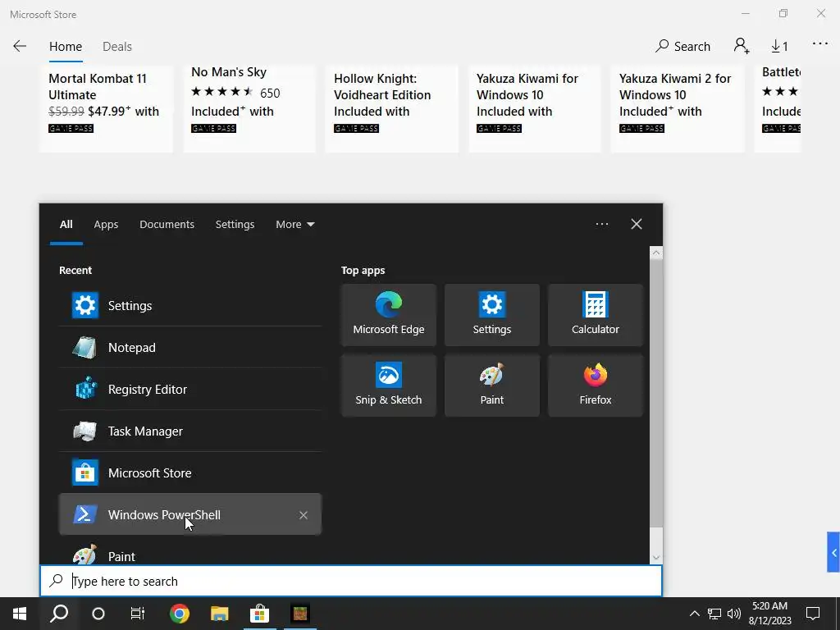Open the taskbar clock and date

point(769,614)
